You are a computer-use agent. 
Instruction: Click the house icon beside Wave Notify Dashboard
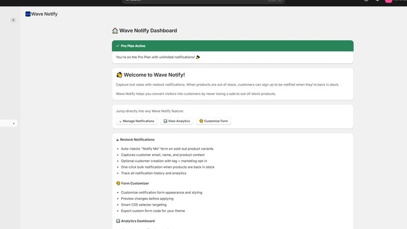[x=115, y=31]
